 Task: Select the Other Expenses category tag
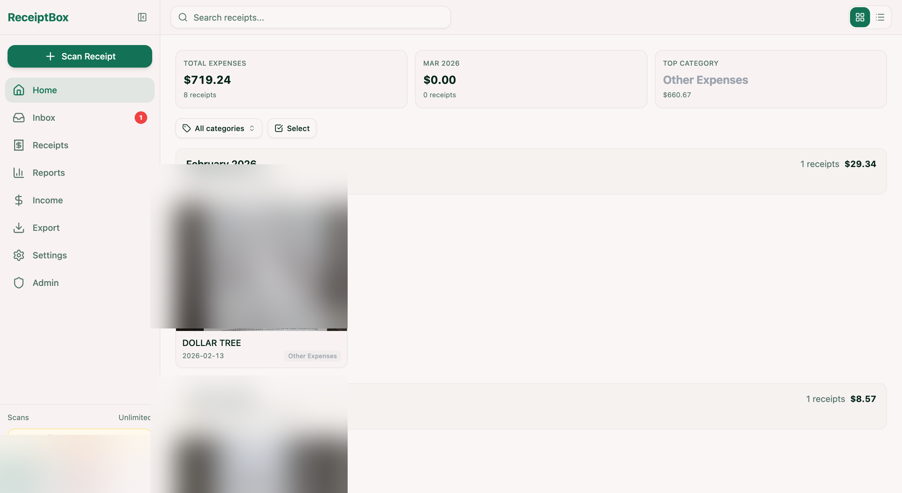pos(312,356)
